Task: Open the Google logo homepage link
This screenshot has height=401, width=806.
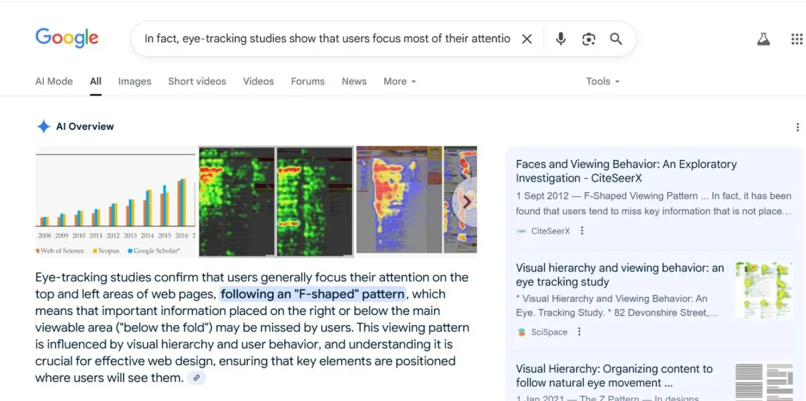Action: [67, 38]
